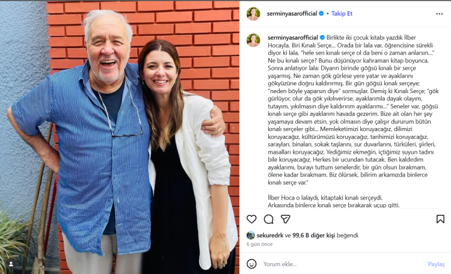Viewport: 451px width, 274px height.
Task: Show tagged people icon on photo
Action: [x=11, y=264]
